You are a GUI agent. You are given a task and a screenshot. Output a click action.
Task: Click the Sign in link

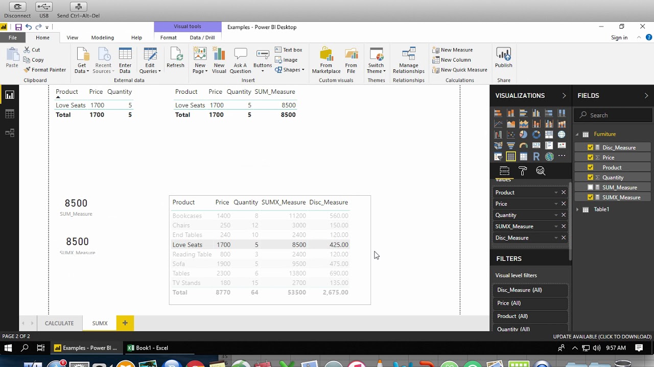pyautogui.click(x=619, y=38)
